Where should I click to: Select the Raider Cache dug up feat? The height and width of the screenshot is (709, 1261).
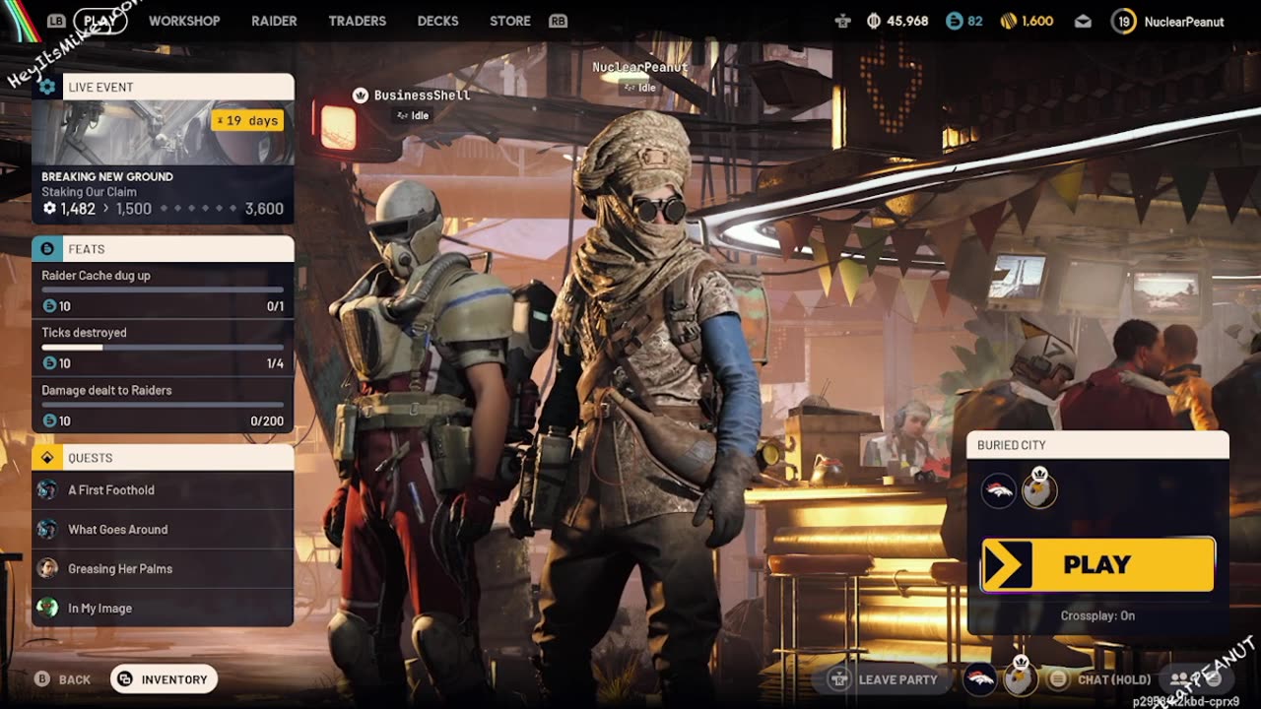163,290
